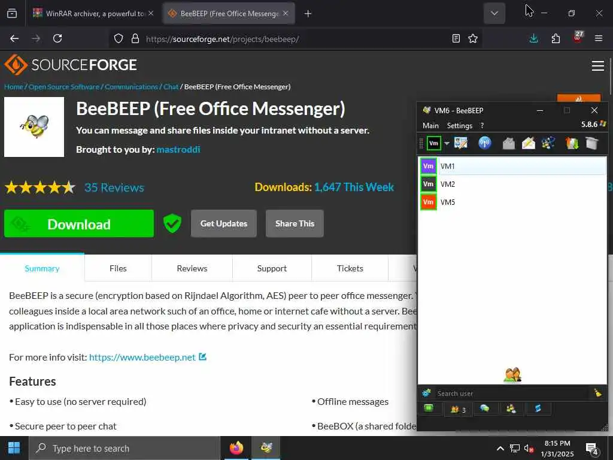
Task: Open the SourceForge hamburger menu
Action: click(598, 66)
